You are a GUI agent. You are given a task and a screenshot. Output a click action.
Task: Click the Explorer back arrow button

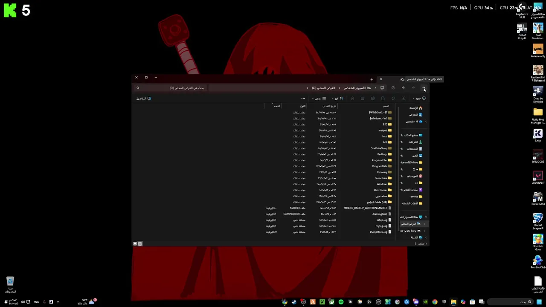point(424,88)
